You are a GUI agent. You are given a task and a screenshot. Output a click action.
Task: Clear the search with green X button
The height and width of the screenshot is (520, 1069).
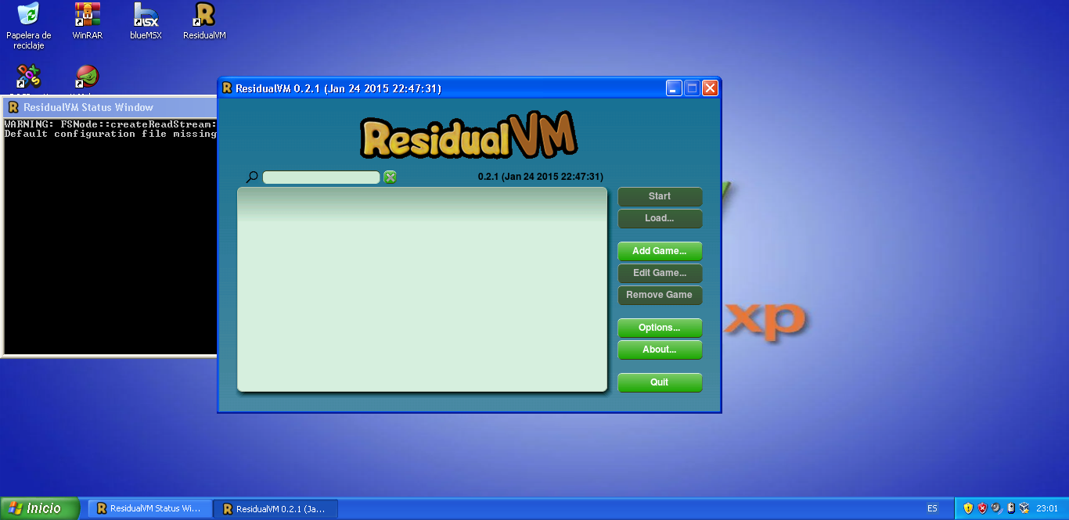click(x=390, y=178)
